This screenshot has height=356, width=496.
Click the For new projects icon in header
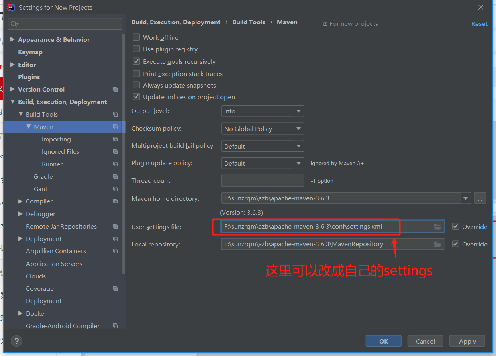pos(325,24)
